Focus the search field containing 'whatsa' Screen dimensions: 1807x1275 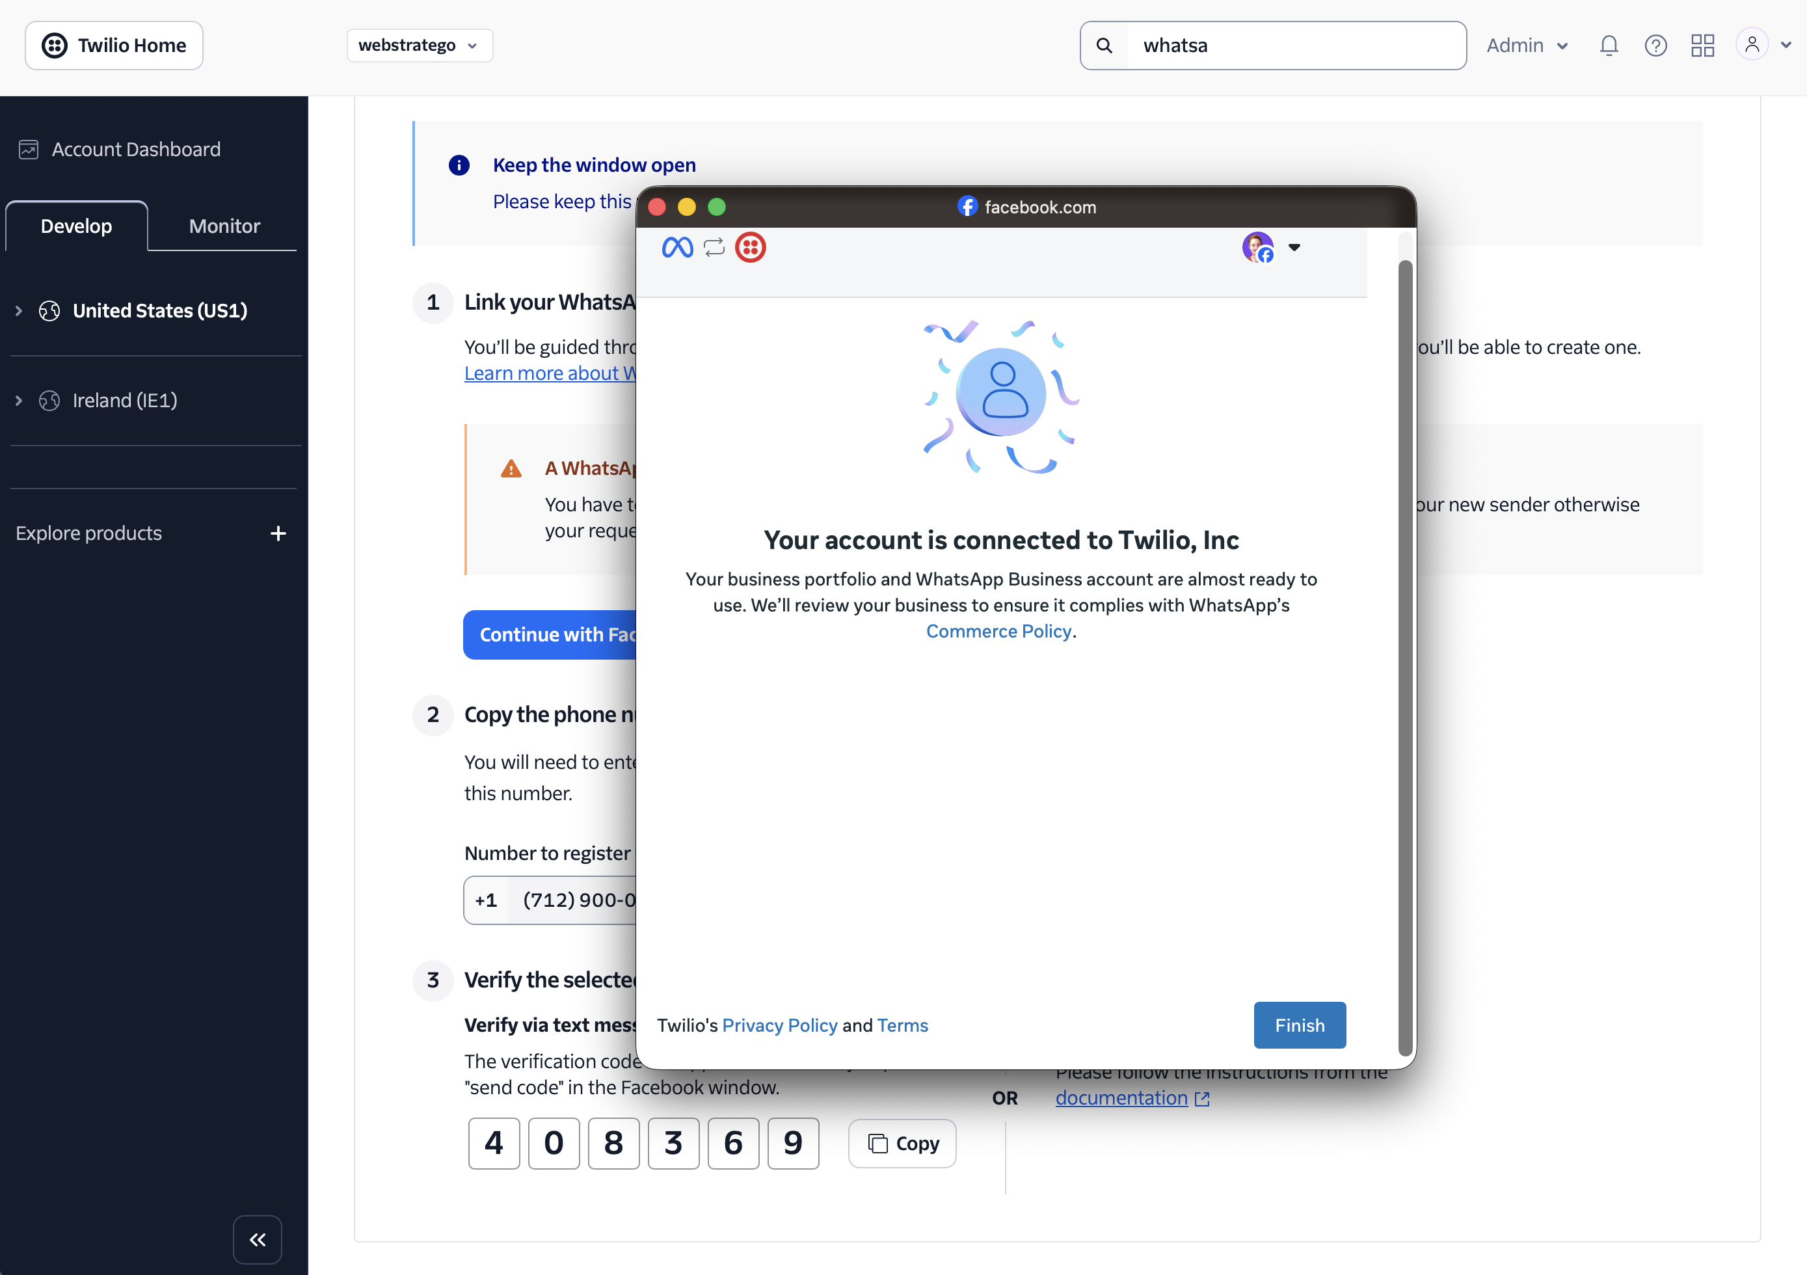point(1296,46)
